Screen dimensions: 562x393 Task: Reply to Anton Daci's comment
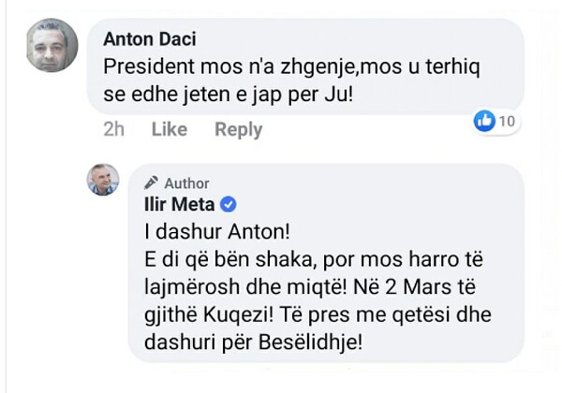pos(238,130)
